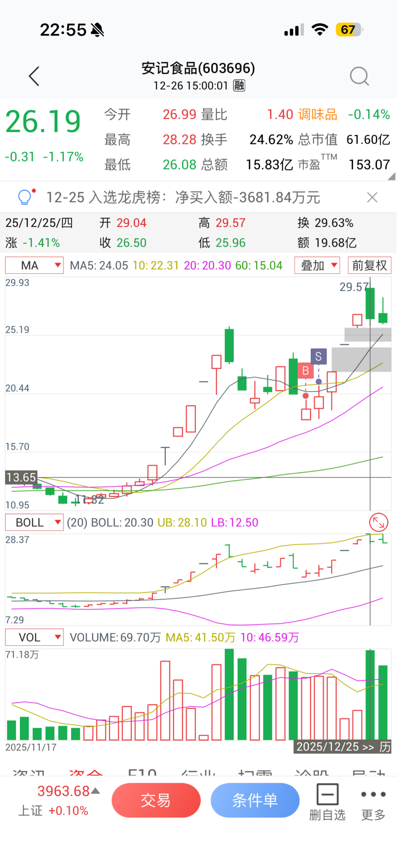
Task: Tap the 29.57 high price label
Action: coord(354,287)
